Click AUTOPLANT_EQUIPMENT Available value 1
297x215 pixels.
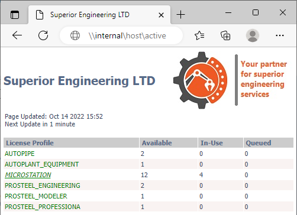point(143,164)
